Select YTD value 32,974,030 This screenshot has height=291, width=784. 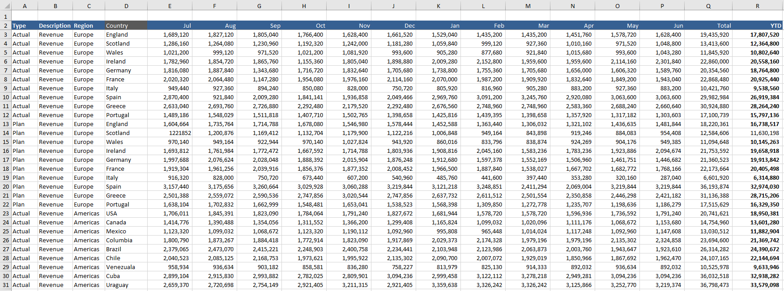[758, 186]
